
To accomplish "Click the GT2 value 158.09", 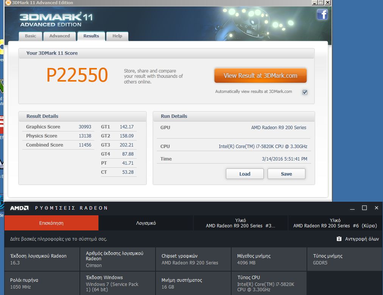I will [126, 136].
